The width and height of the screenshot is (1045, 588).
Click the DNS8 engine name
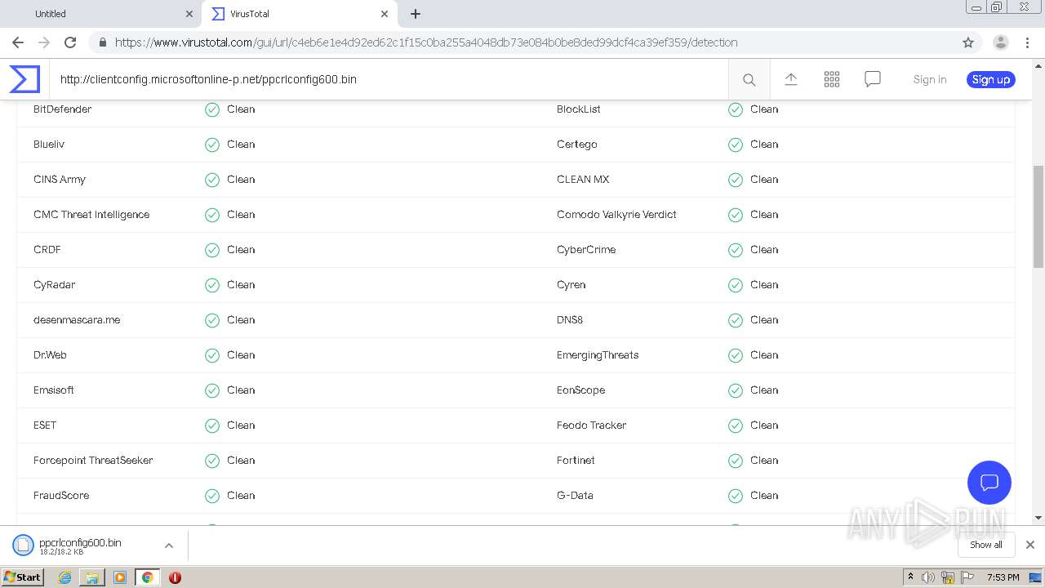pyautogui.click(x=570, y=320)
